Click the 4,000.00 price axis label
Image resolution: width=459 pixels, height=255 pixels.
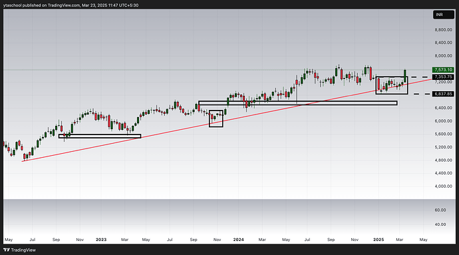click(x=443, y=186)
